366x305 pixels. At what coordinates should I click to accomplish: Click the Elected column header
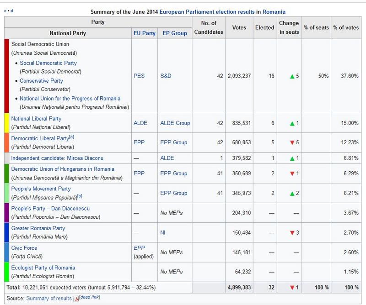tap(265, 27)
